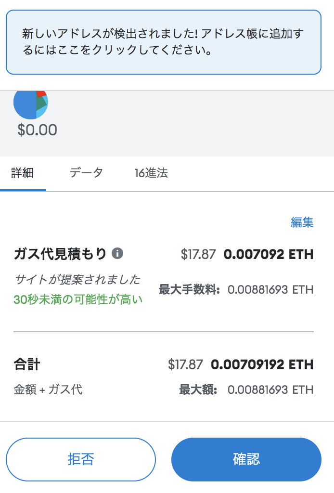
Task: Click the 最大手数料 max fee value
Action: tap(270, 289)
